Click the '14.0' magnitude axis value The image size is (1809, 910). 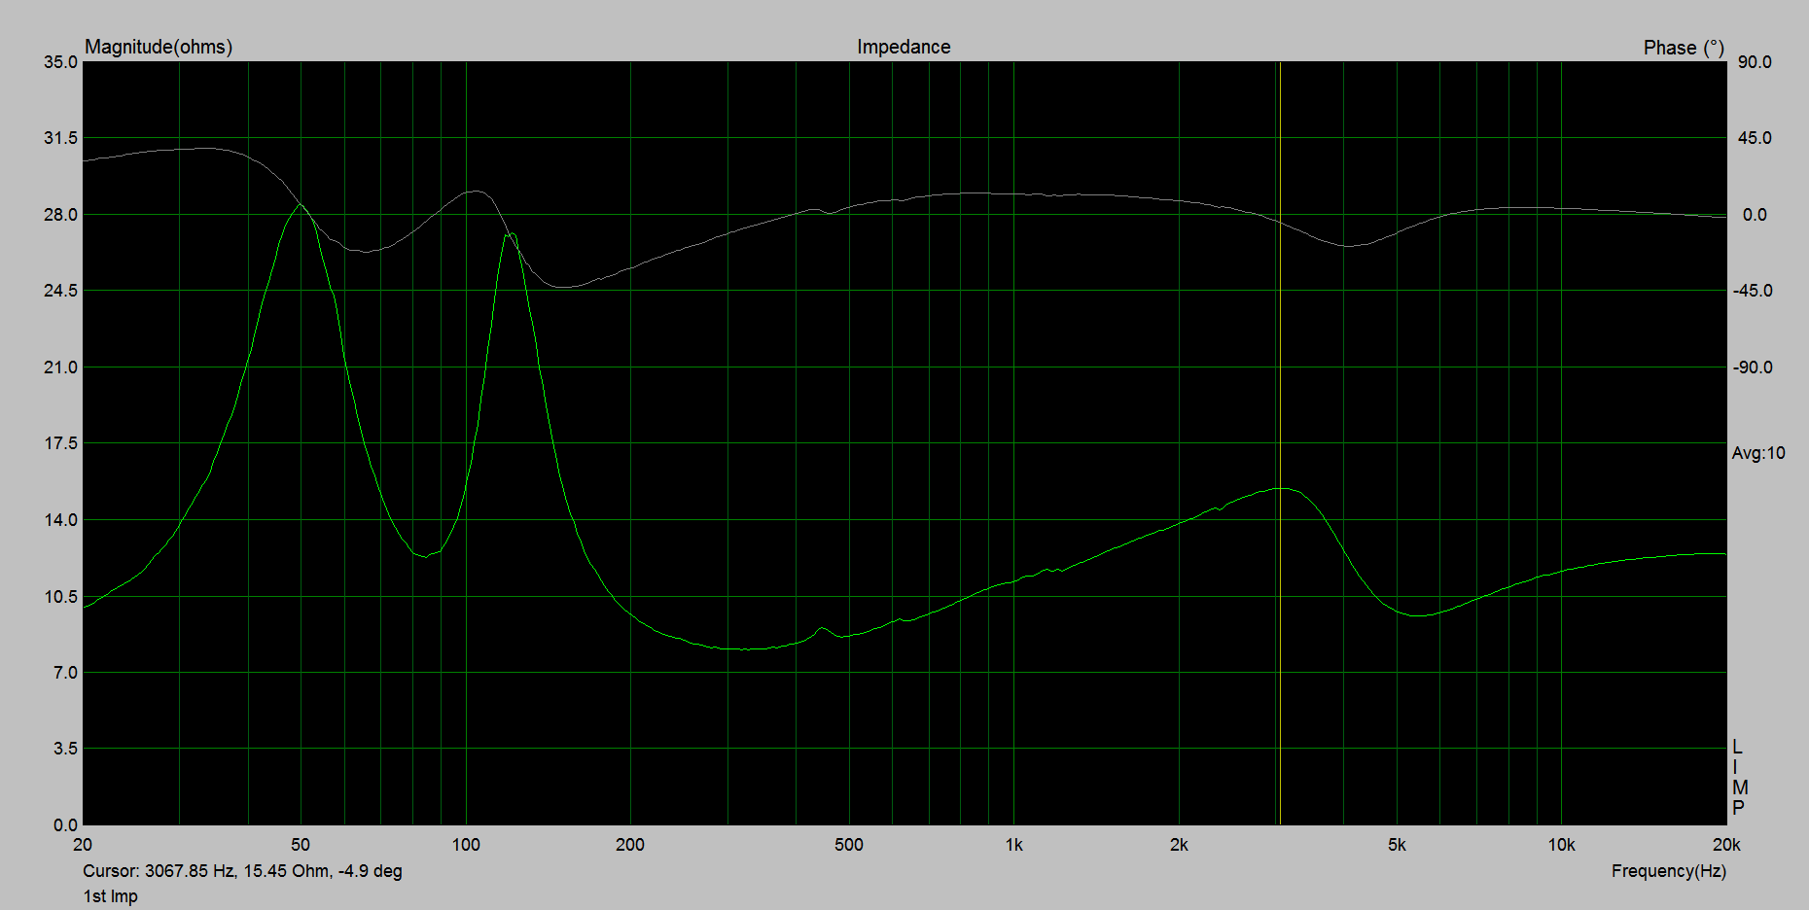pos(60,520)
